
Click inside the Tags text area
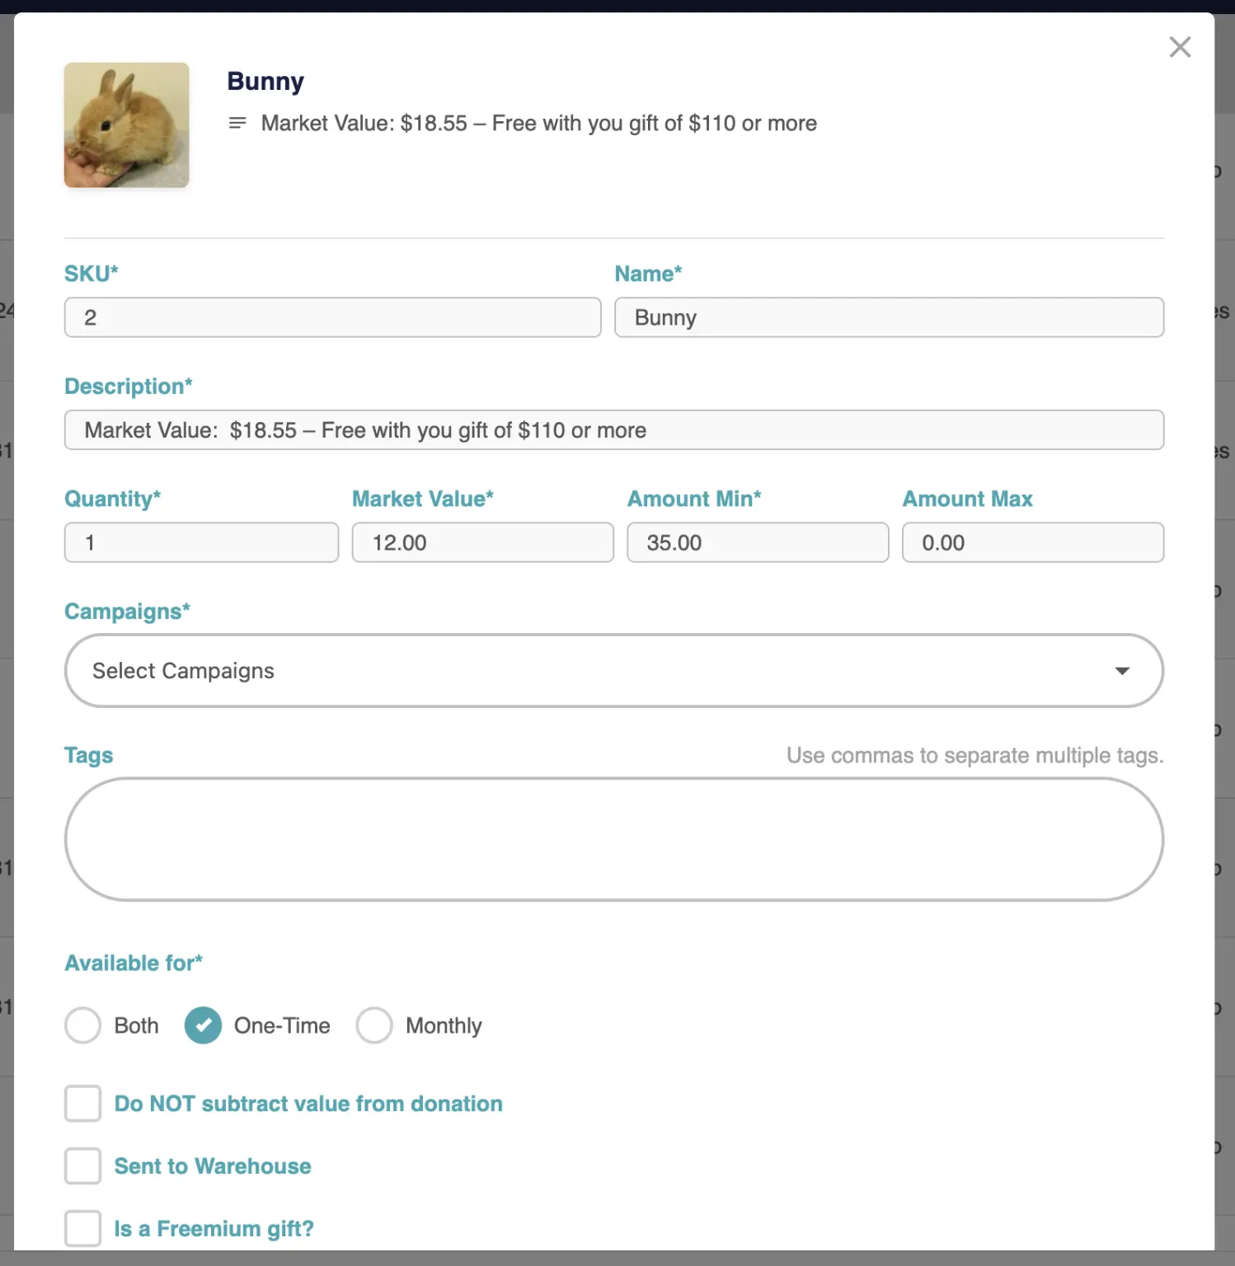point(613,839)
